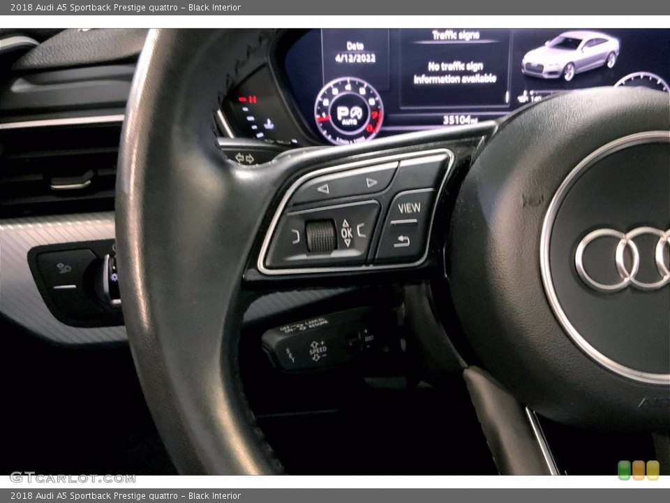Tap the back/return arrow button below VIEW
Screen dimensions: 670x503
pyautogui.click(x=402, y=241)
